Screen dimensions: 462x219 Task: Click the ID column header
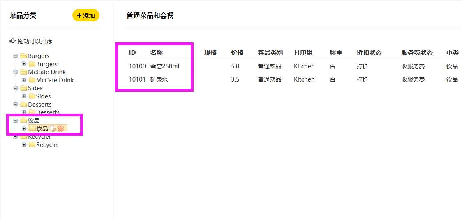132,53
